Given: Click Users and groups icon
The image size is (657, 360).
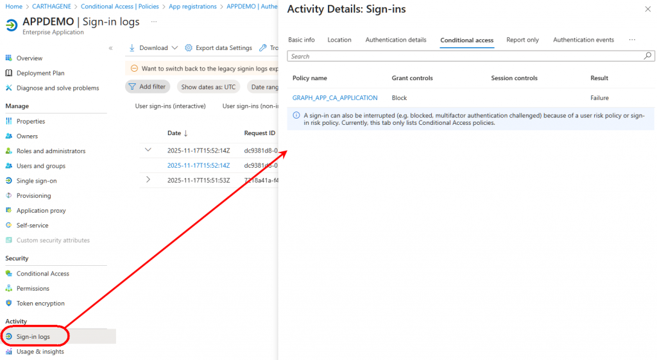Looking at the screenshot, I should (x=9, y=165).
